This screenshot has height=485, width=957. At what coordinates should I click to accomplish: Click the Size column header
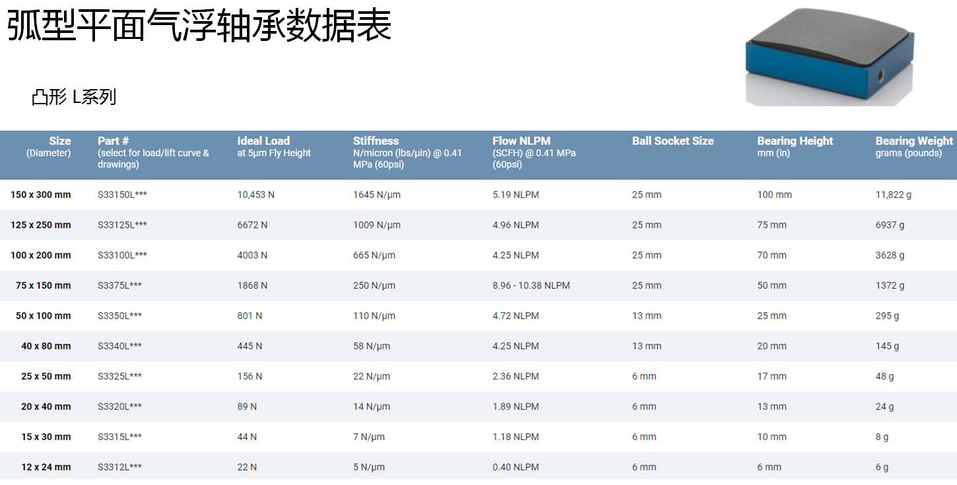tap(59, 141)
